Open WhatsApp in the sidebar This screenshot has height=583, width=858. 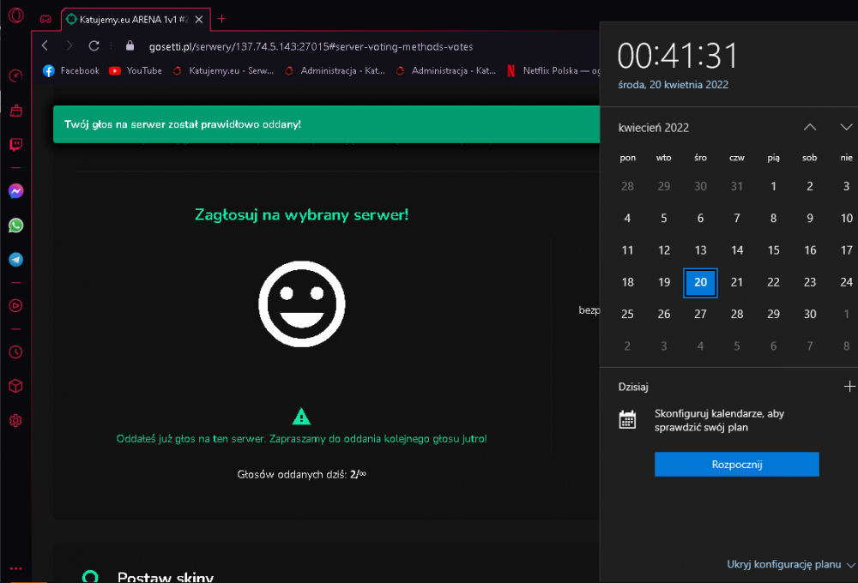point(15,225)
